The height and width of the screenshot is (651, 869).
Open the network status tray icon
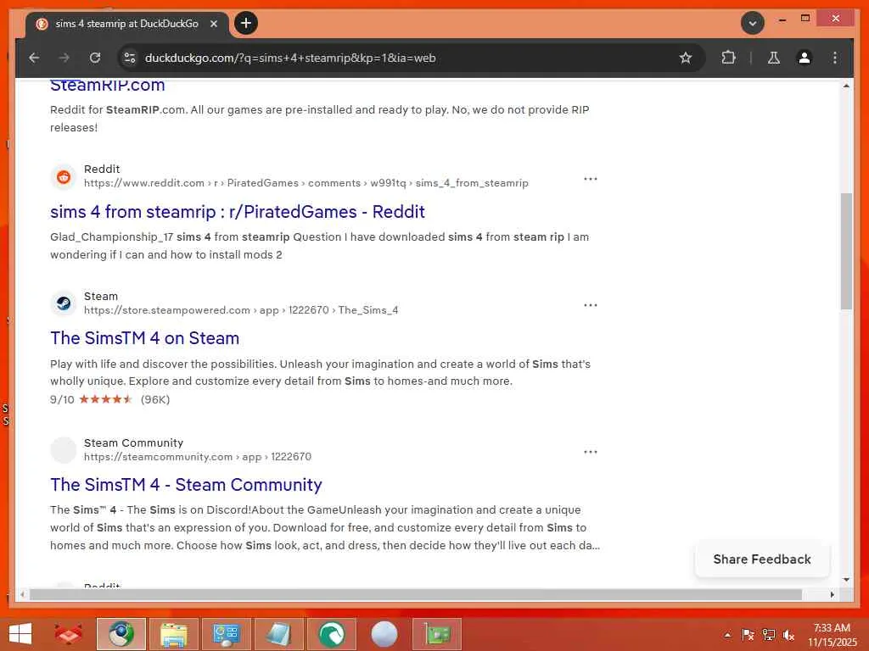(x=769, y=635)
